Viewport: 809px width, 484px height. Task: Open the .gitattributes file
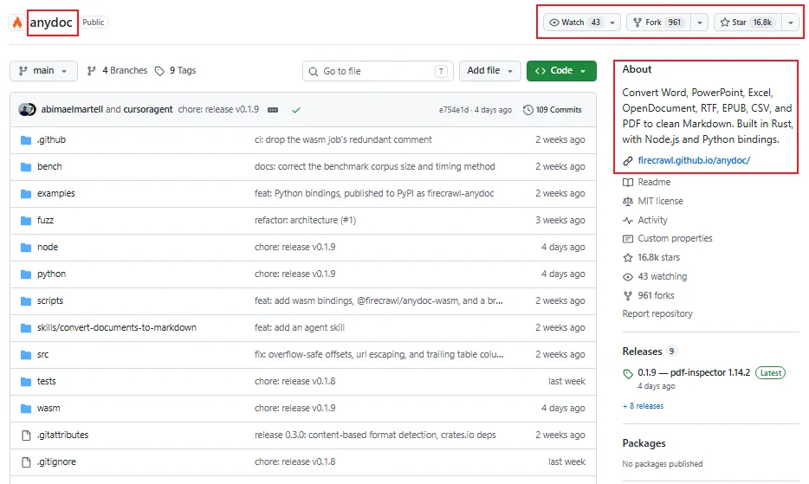(x=62, y=435)
